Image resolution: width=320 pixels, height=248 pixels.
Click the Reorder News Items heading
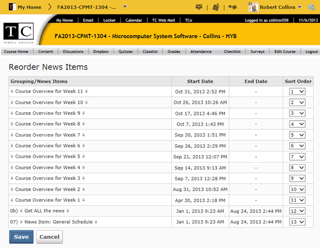coord(48,67)
